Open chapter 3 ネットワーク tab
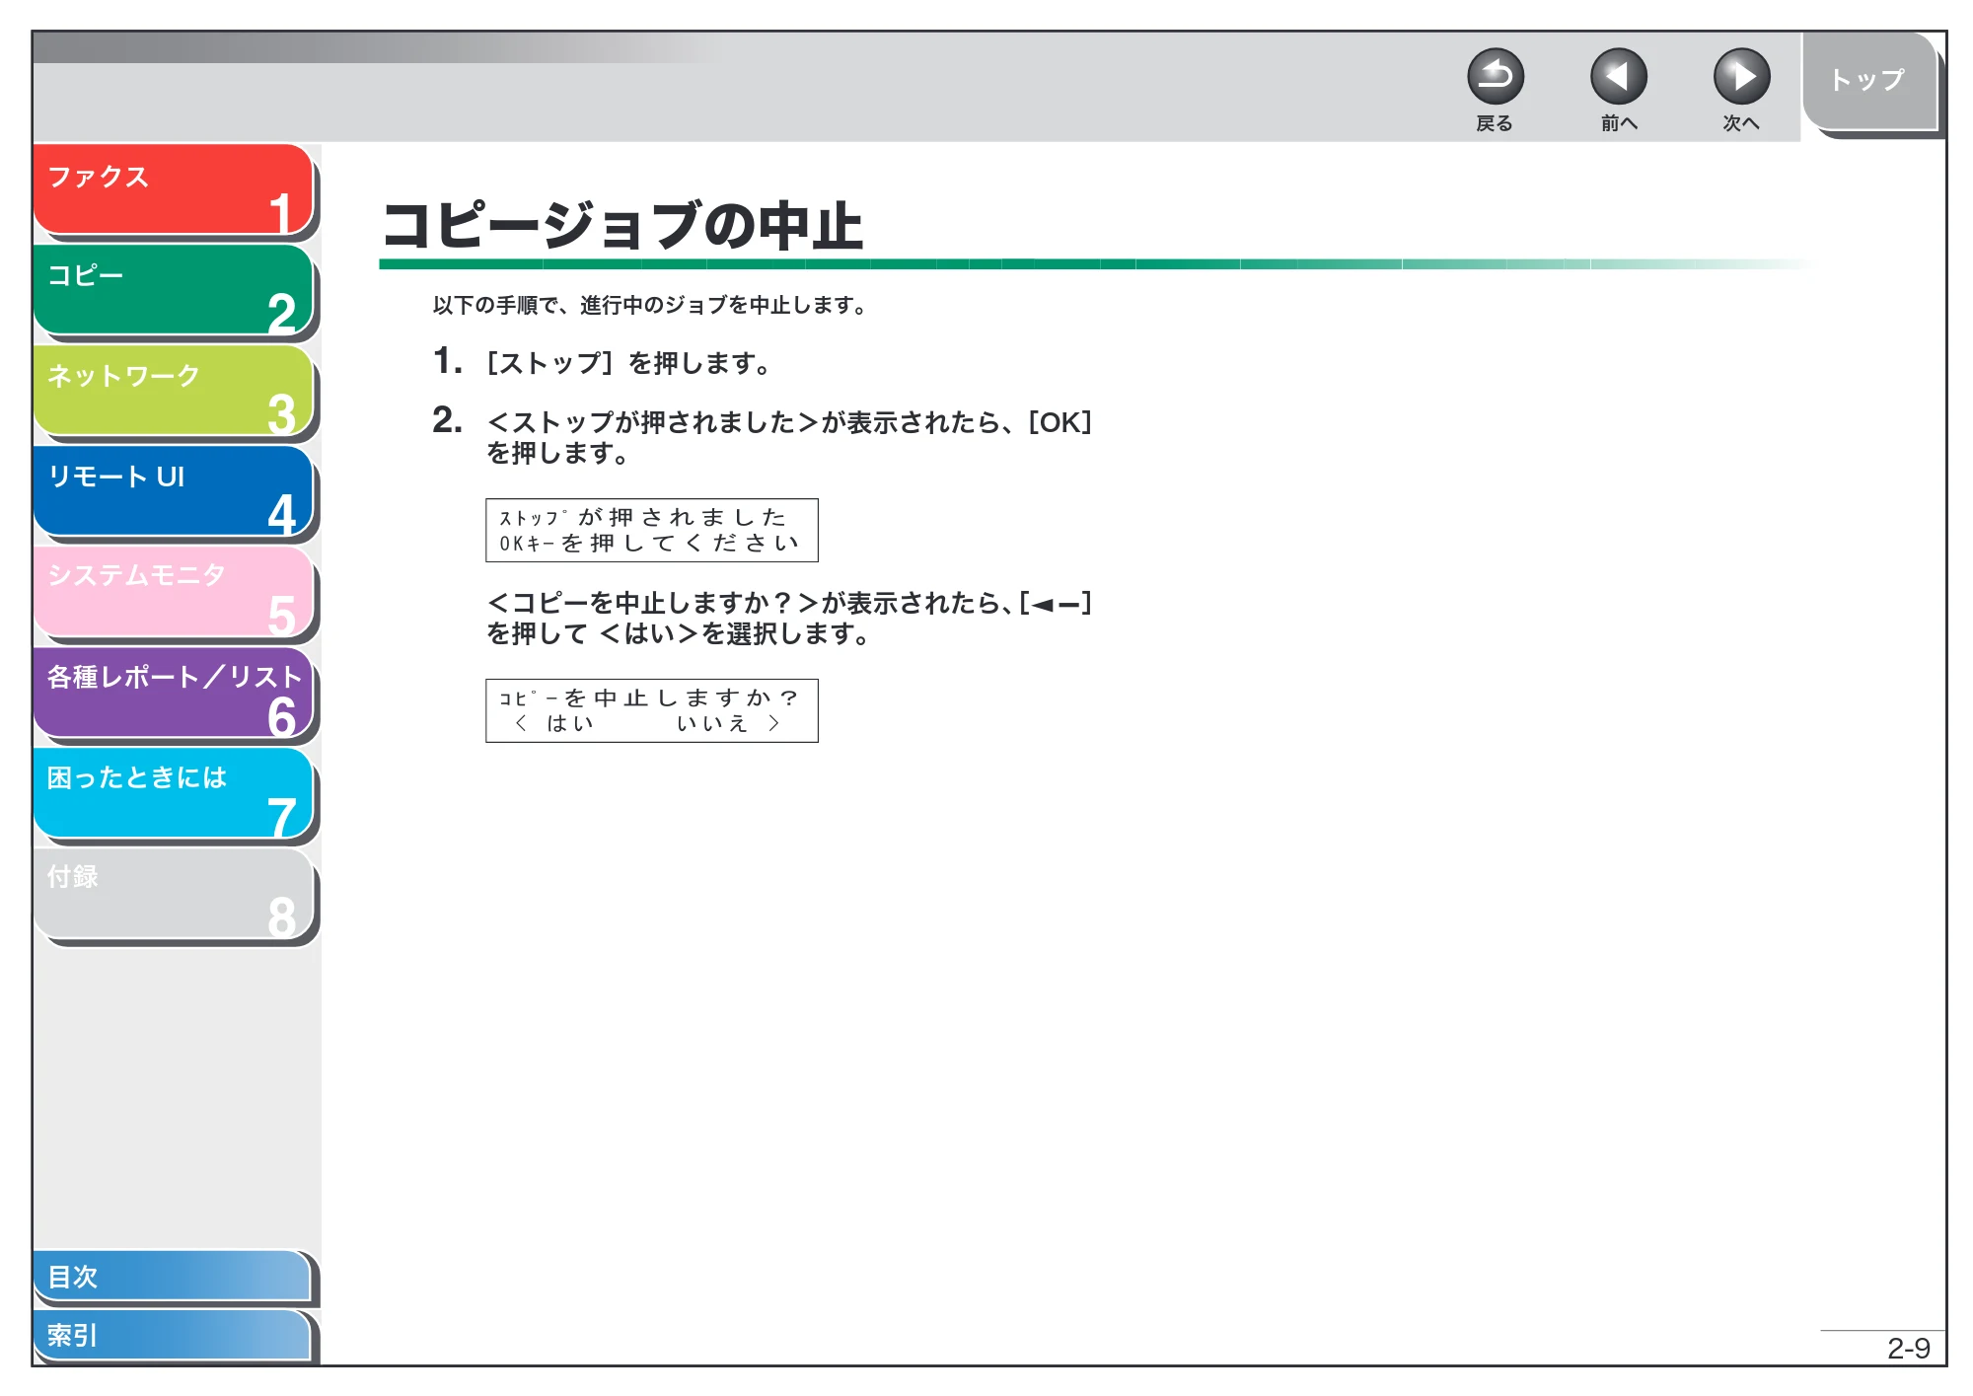1973x1396 pixels. point(173,390)
